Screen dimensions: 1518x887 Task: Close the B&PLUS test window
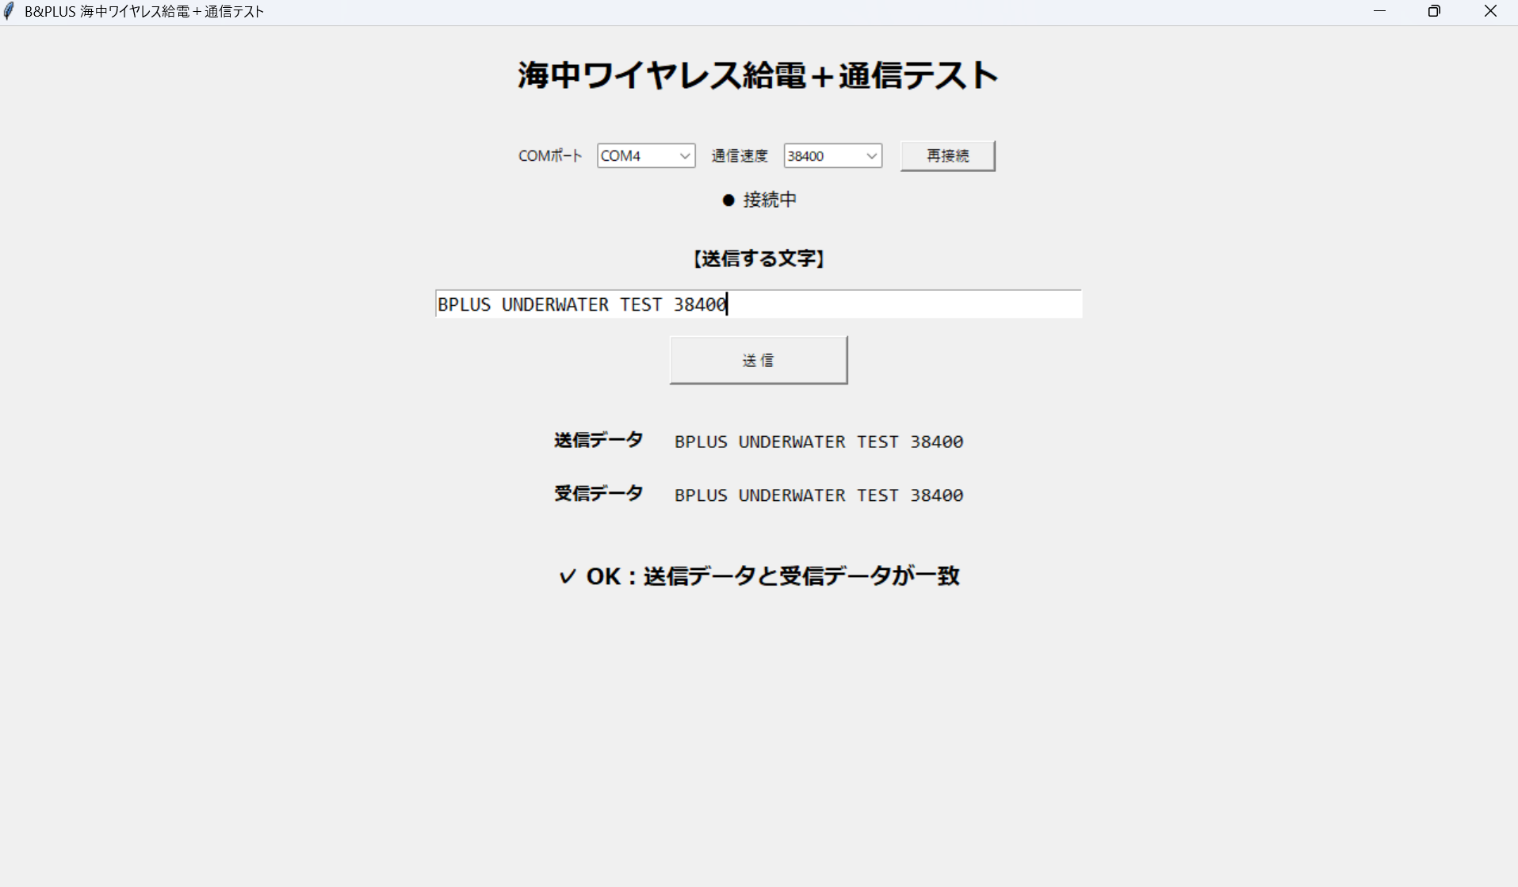point(1490,11)
